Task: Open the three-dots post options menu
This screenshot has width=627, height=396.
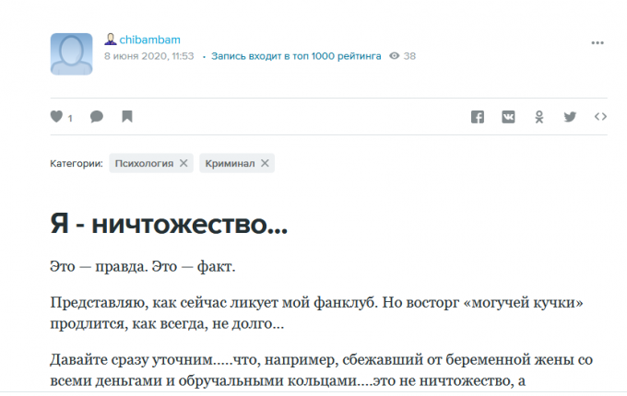Action: click(x=597, y=41)
